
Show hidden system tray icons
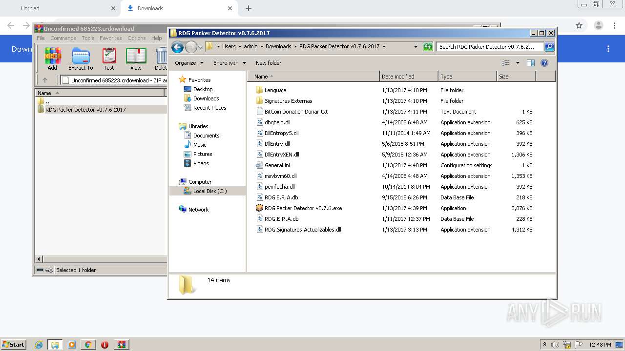click(545, 345)
